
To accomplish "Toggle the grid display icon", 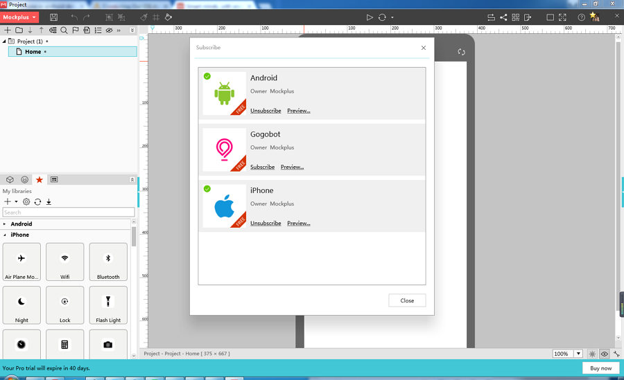I will [156, 17].
